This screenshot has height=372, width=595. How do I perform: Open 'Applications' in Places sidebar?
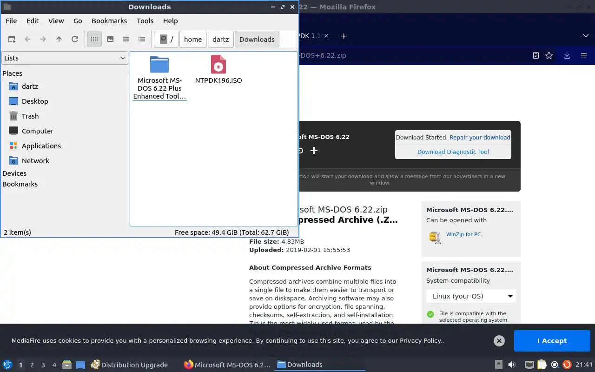(x=41, y=146)
